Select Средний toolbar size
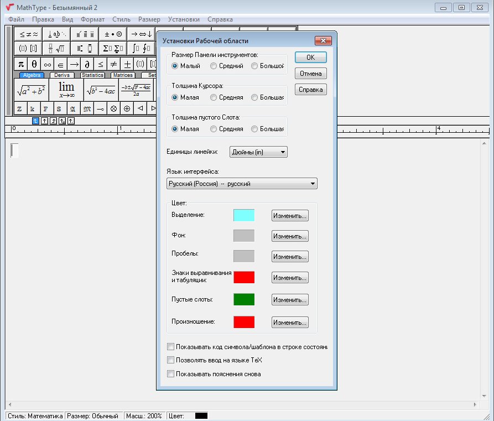 227,66
